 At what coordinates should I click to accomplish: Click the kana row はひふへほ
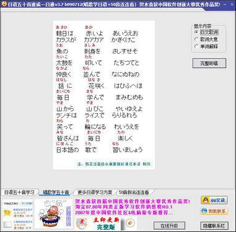click(x=128, y=86)
